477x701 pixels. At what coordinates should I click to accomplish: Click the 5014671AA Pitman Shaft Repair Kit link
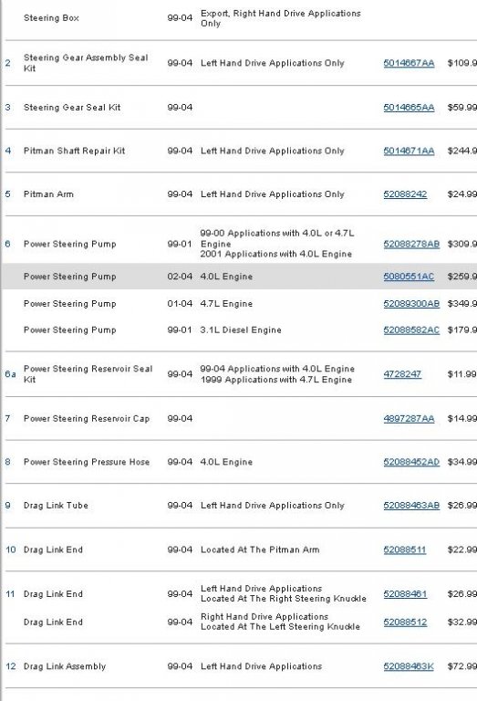pyautogui.click(x=409, y=151)
